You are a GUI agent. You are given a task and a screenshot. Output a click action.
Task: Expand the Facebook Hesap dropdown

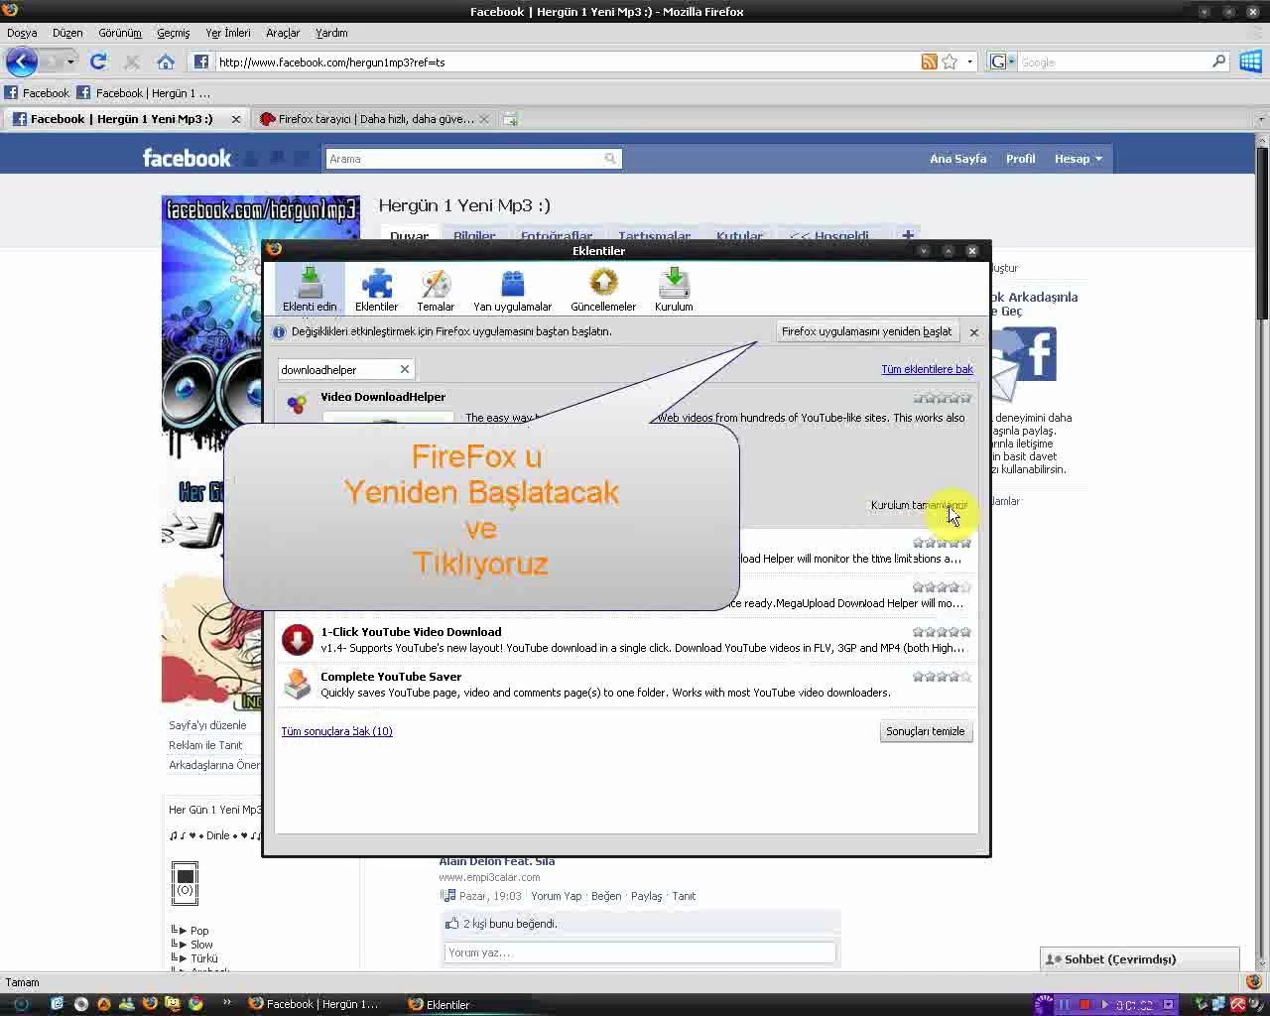(1078, 159)
